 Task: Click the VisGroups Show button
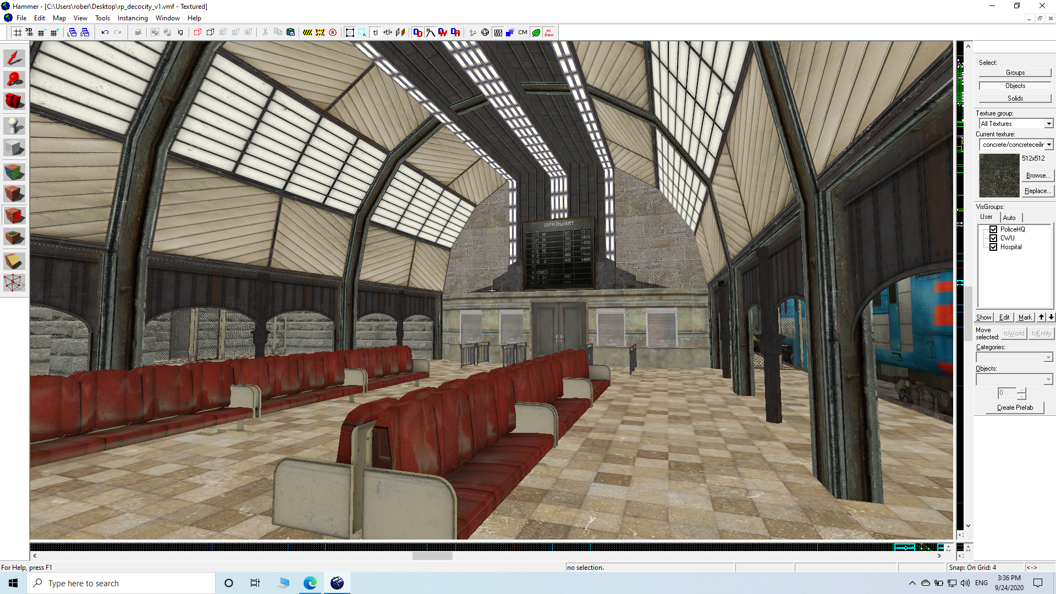pyautogui.click(x=983, y=317)
